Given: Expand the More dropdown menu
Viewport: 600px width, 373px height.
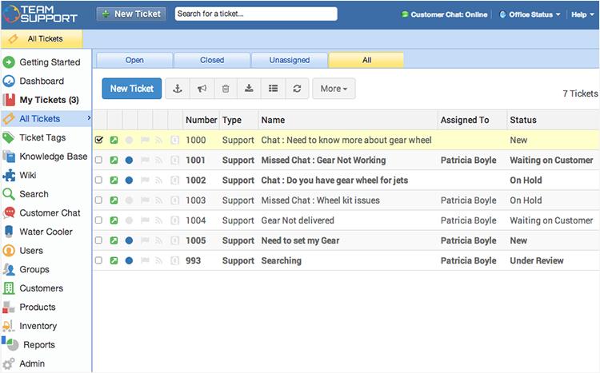Looking at the screenshot, I should (334, 89).
